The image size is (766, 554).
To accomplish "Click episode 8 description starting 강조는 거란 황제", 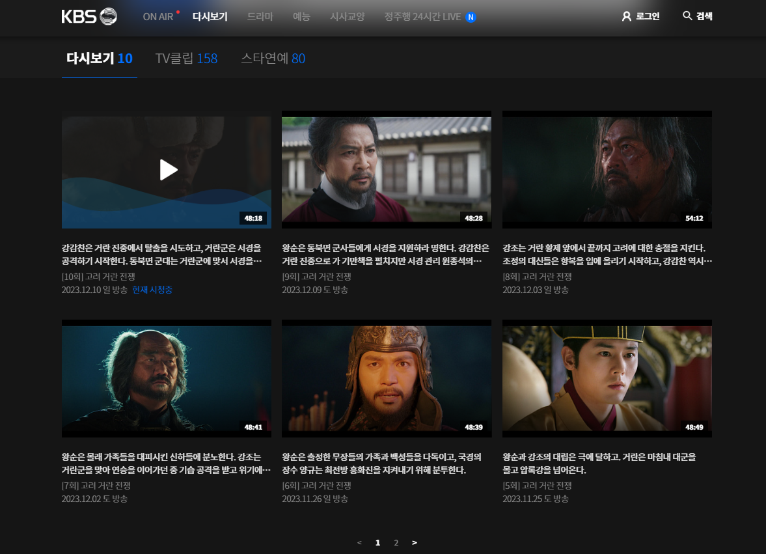I will [x=607, y=255].
